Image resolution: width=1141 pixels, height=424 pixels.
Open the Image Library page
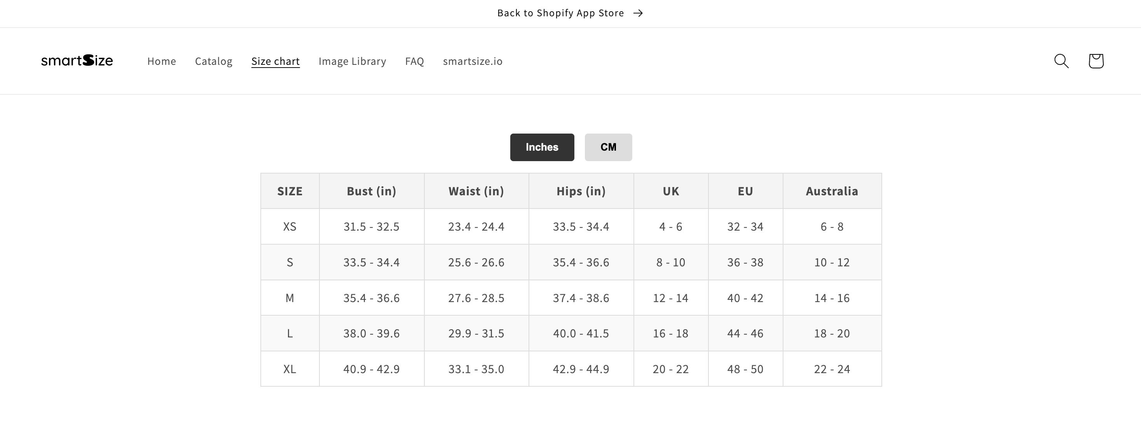click(352, 61)
